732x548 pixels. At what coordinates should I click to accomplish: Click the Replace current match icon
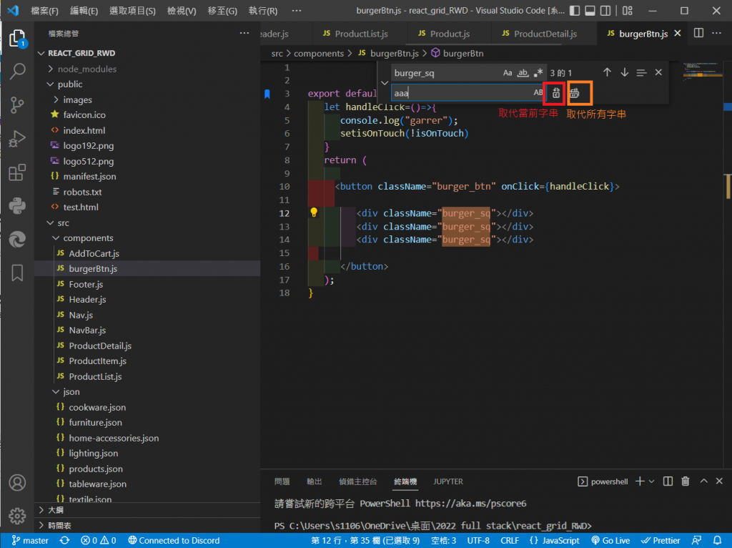pyautogui.click(x=556, y=92)
